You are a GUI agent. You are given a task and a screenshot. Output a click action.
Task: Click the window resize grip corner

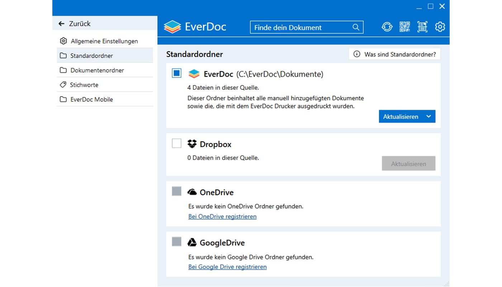tap(446, 283)
